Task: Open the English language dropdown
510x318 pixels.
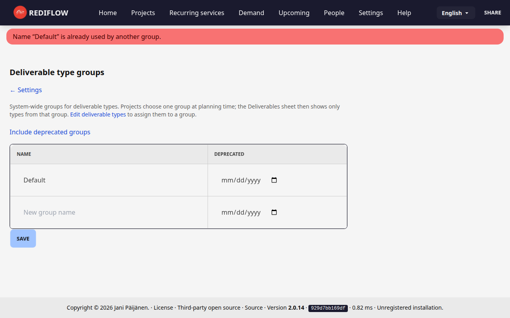Action: [x=455, y=12]
